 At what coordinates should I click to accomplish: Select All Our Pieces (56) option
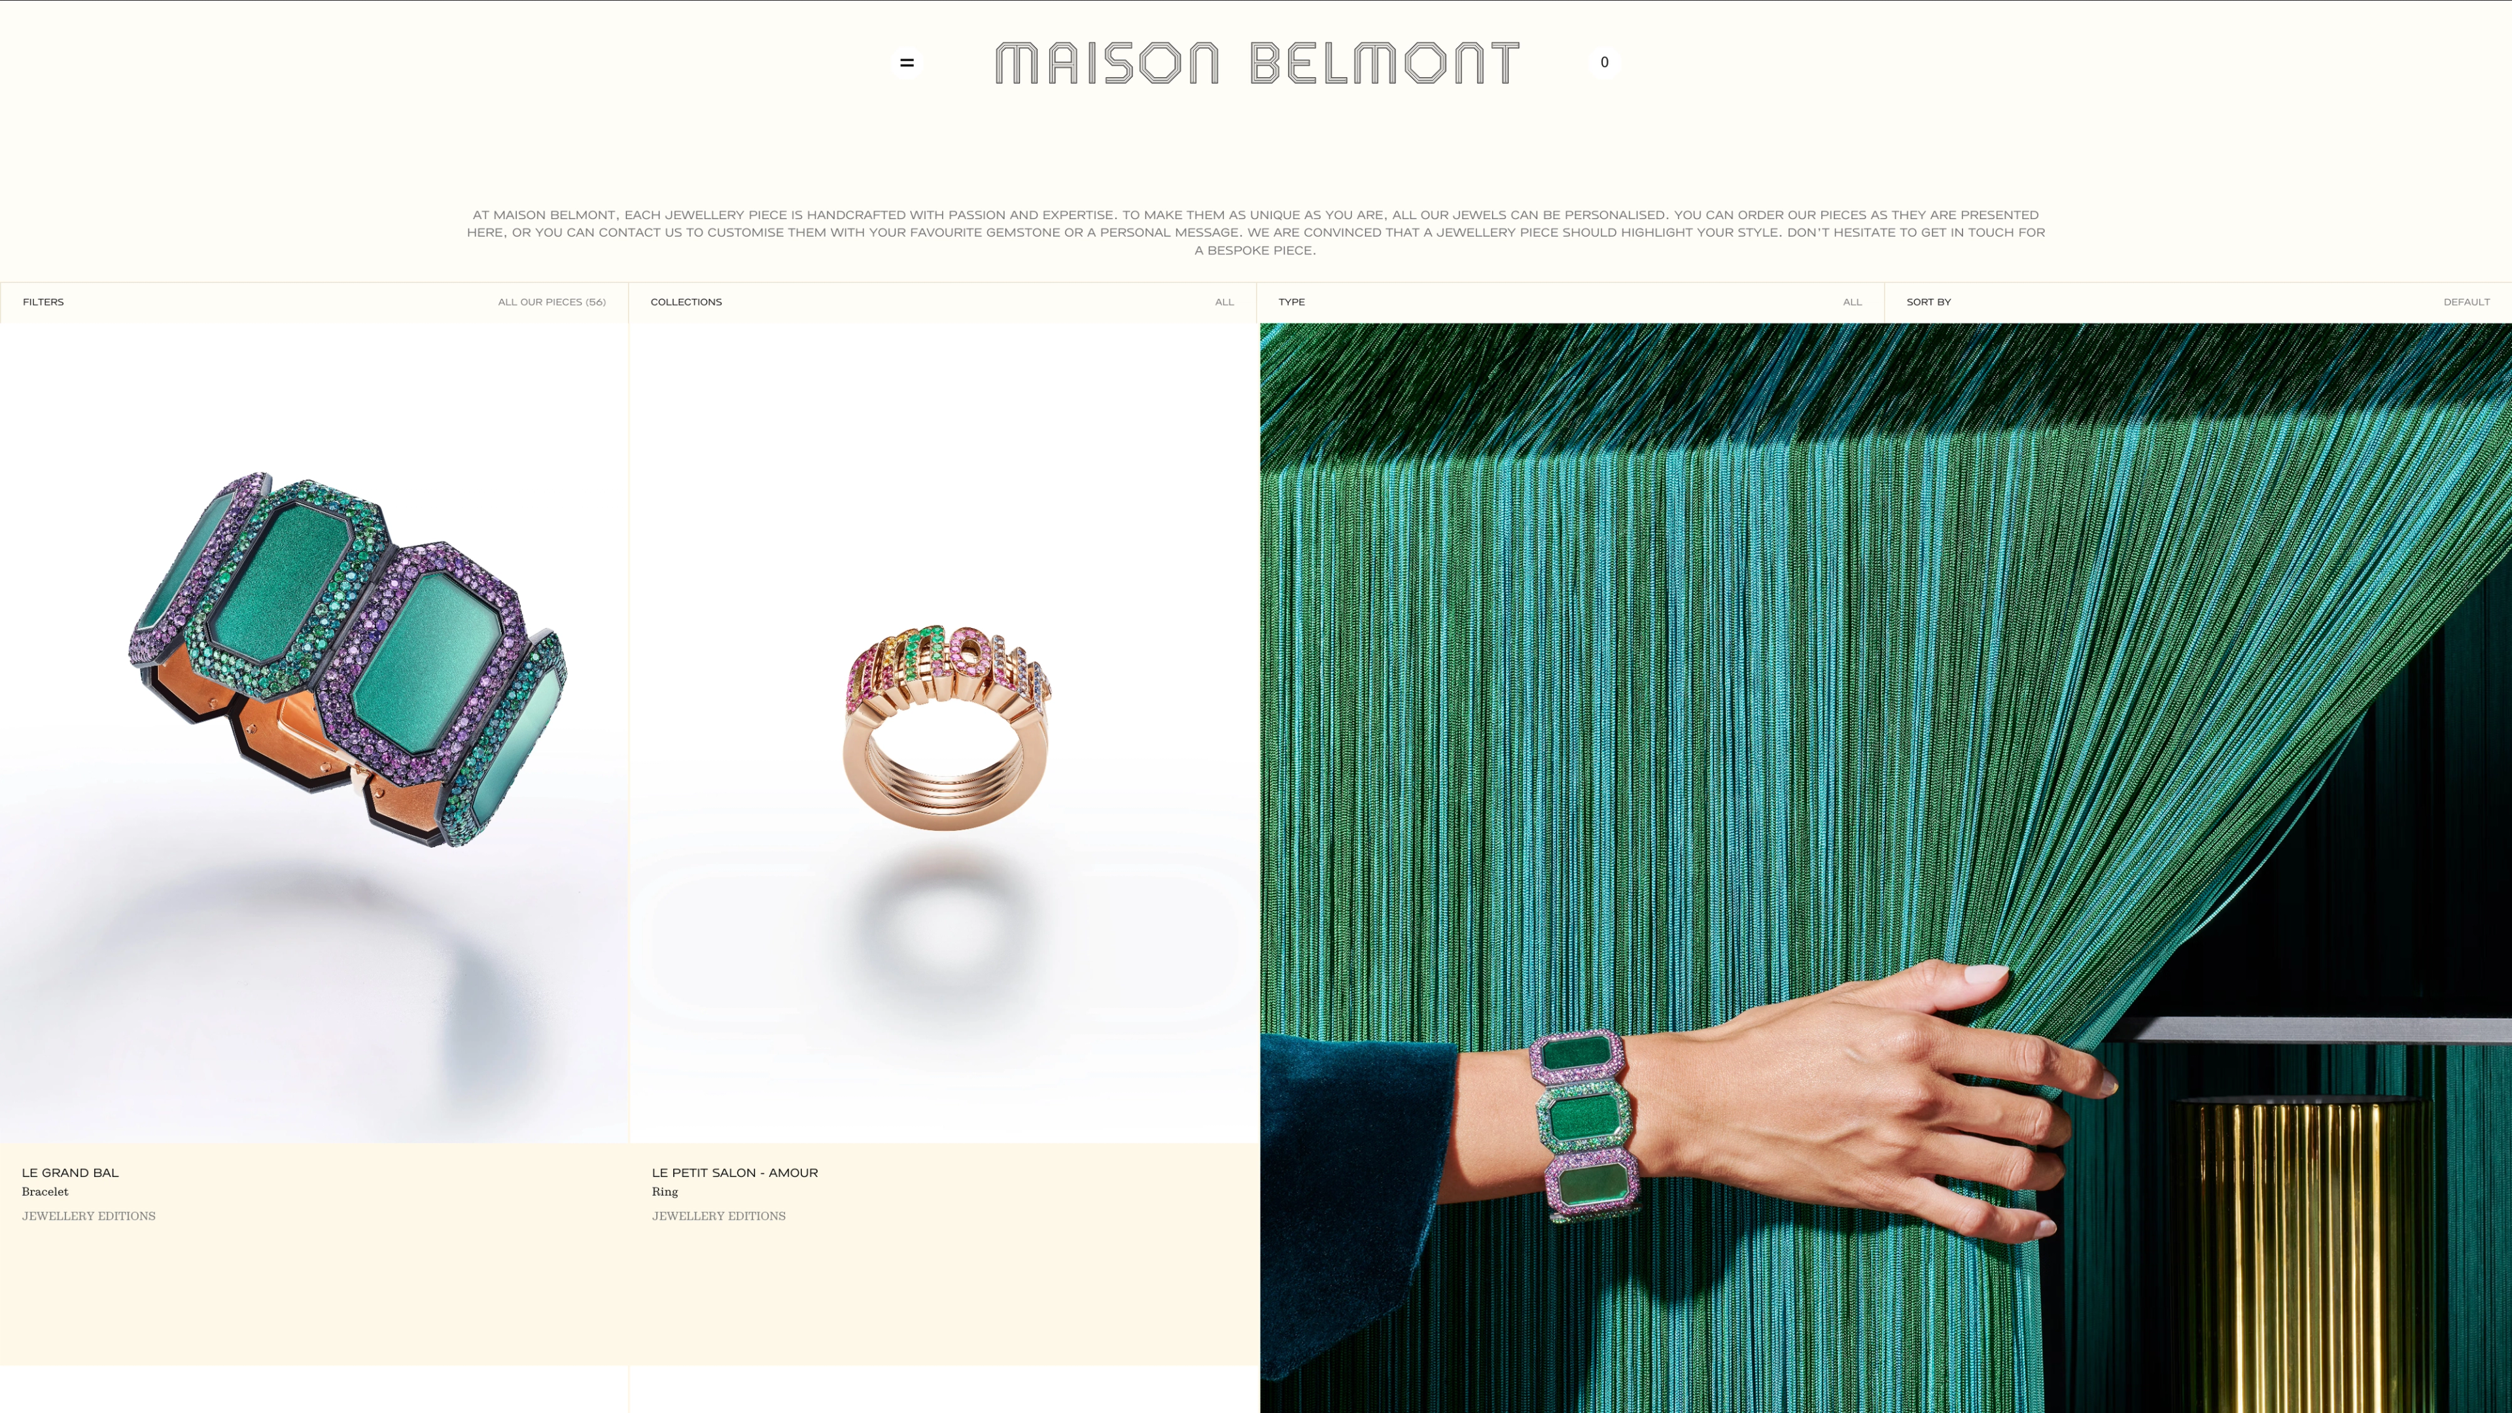tap(552, 302)
